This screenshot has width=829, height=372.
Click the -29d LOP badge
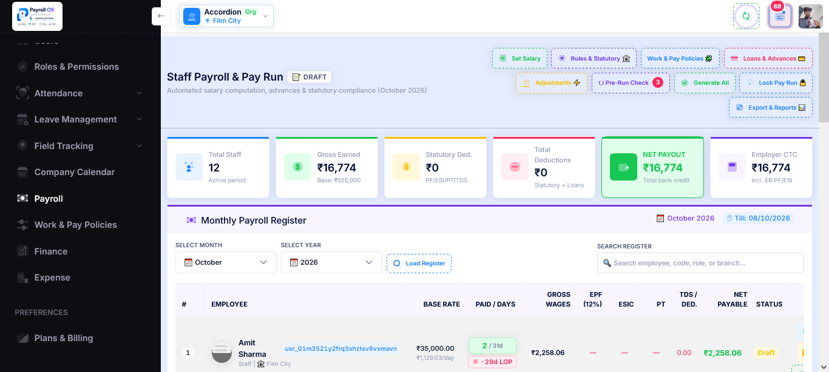(492, 362)
